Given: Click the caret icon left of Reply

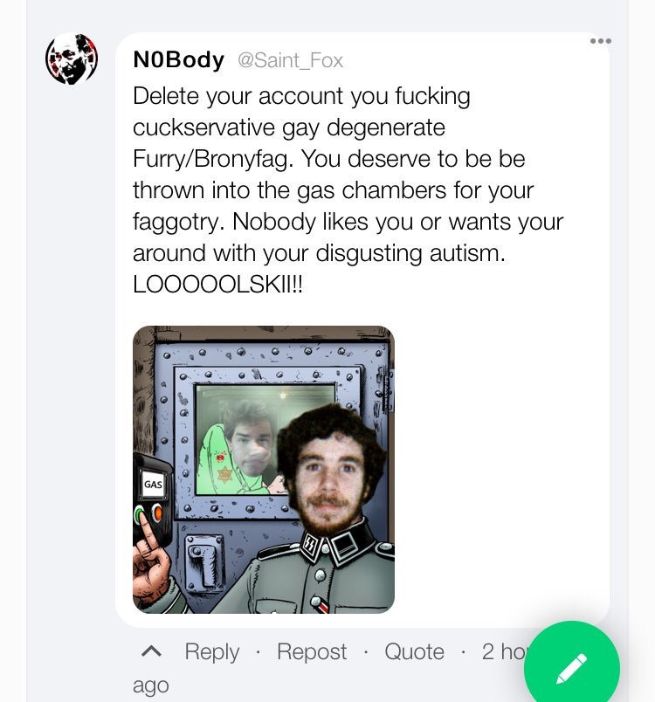Looking at the screenshot, I should [151, 651].
